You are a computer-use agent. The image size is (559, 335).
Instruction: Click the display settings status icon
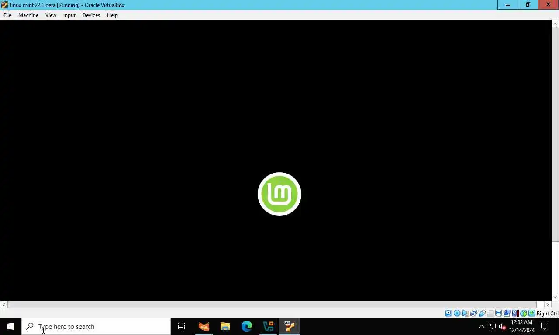(498, 313)
